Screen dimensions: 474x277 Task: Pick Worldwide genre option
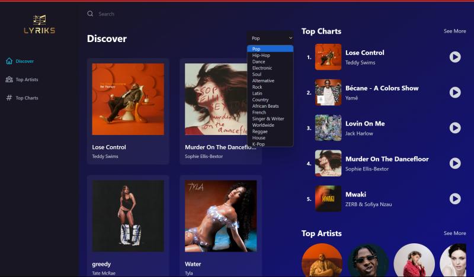(270, 125)
